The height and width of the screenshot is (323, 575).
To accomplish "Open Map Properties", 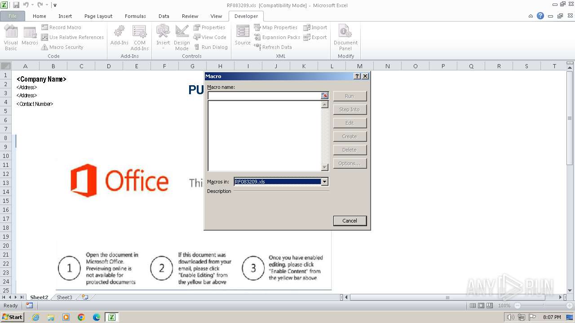I will tap(275, 27).
